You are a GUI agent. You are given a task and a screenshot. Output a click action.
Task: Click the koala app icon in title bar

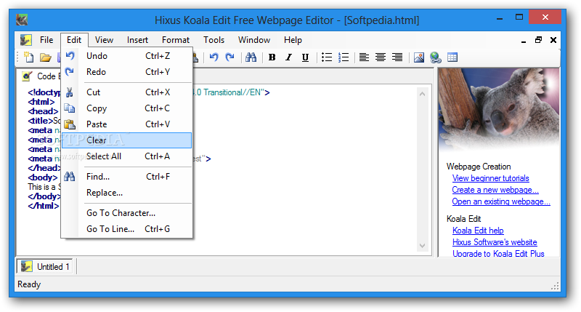tap(22, 20)
